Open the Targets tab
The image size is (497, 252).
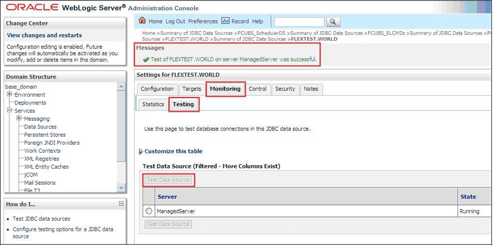pos(192,89)
